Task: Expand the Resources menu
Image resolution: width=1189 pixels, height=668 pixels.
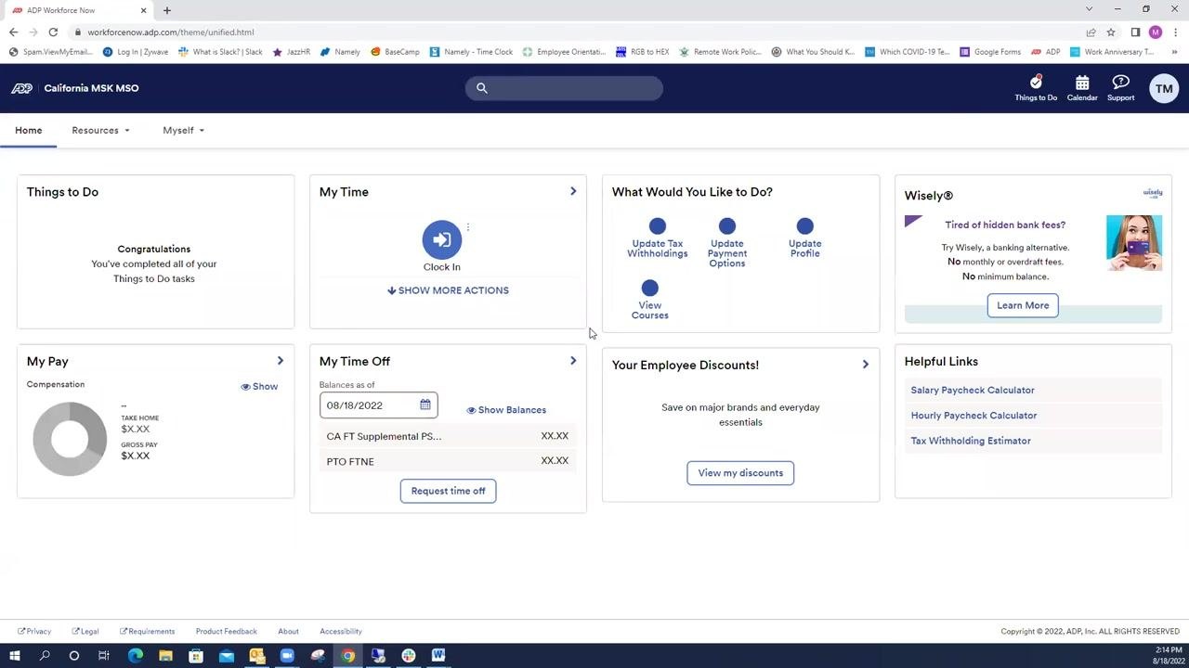Action: 101,131
